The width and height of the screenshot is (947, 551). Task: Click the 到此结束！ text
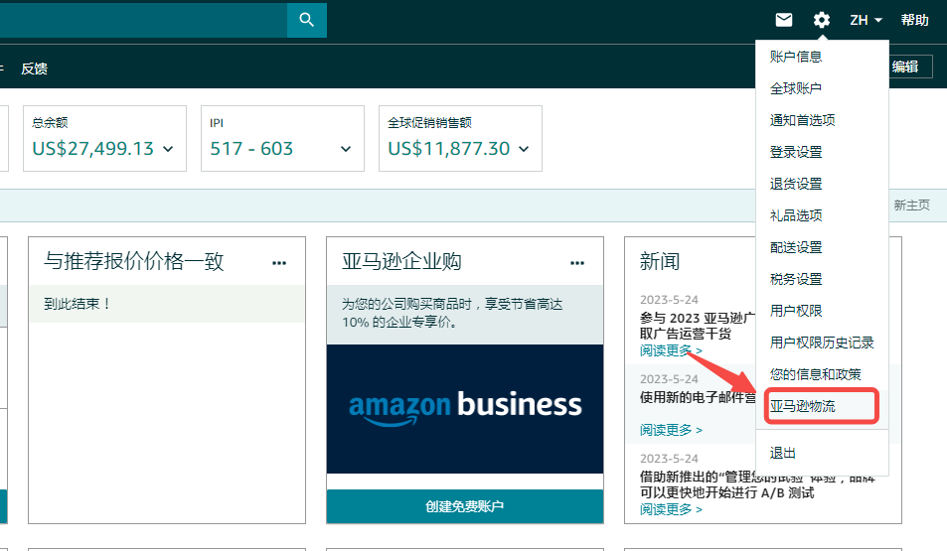tap(78, 304)
